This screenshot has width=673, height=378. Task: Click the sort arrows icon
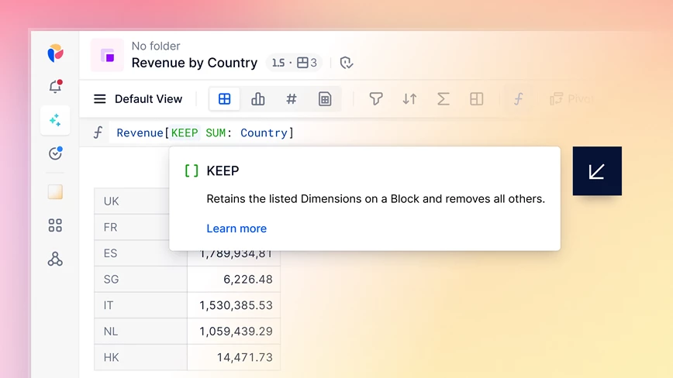point(409,99)
